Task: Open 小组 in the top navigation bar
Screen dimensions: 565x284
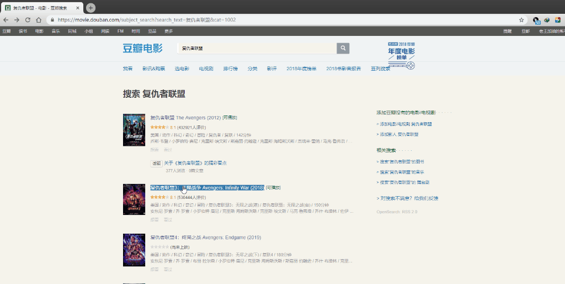Action: (x=89, y=31)
